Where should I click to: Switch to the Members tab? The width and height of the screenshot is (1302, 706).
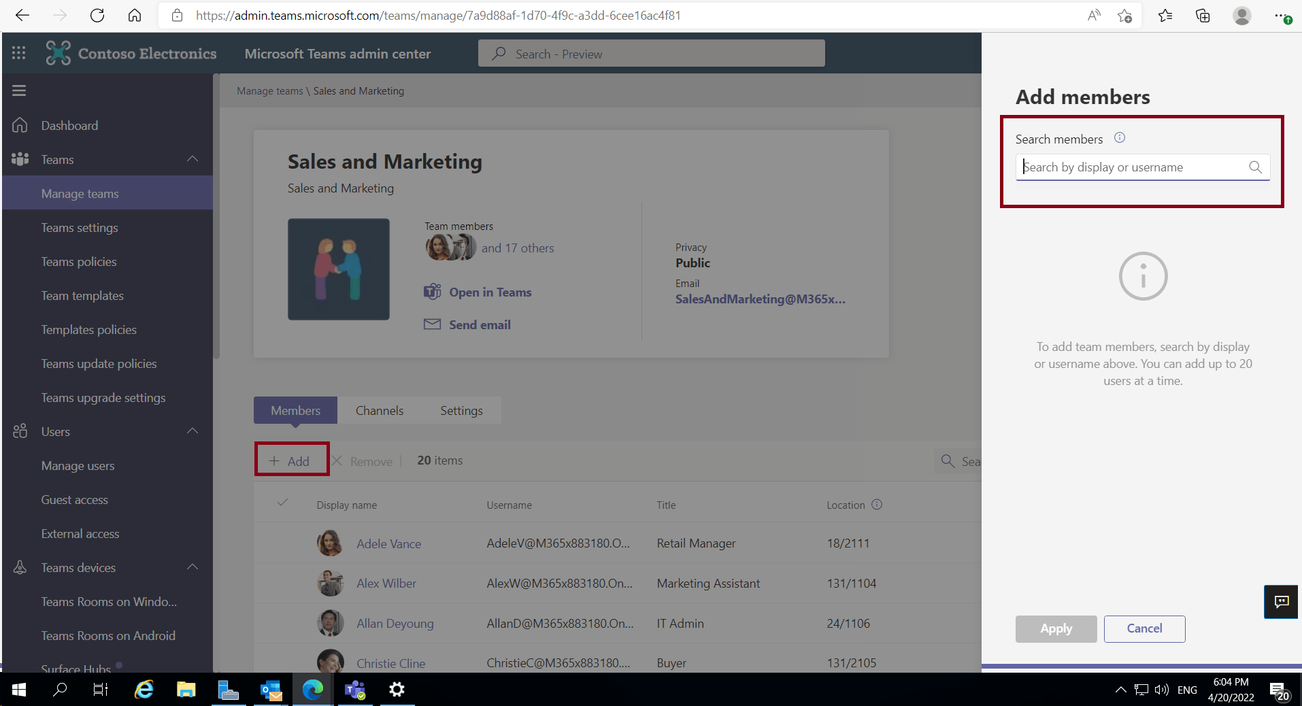[x=295, y=410]
